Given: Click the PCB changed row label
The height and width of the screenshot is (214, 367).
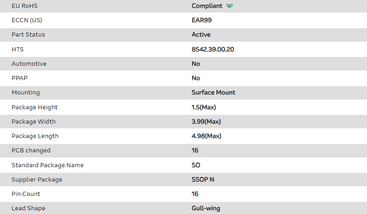Looking at the screenshot, I should [31, 151].
